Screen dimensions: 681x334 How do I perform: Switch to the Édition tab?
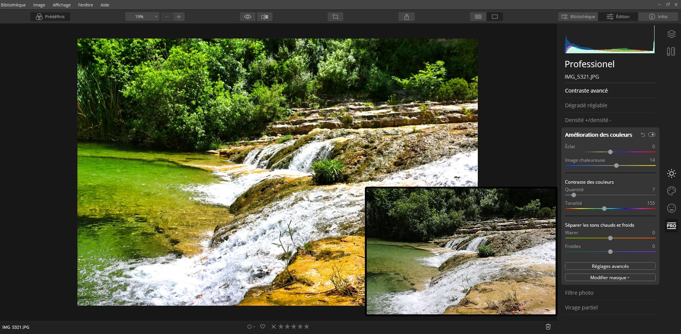point(618,17)
